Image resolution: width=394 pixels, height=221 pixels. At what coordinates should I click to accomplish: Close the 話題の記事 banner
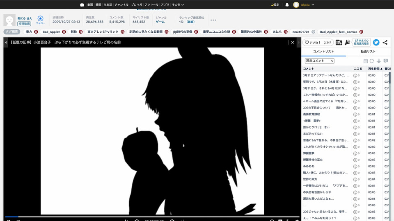point(292,42)
